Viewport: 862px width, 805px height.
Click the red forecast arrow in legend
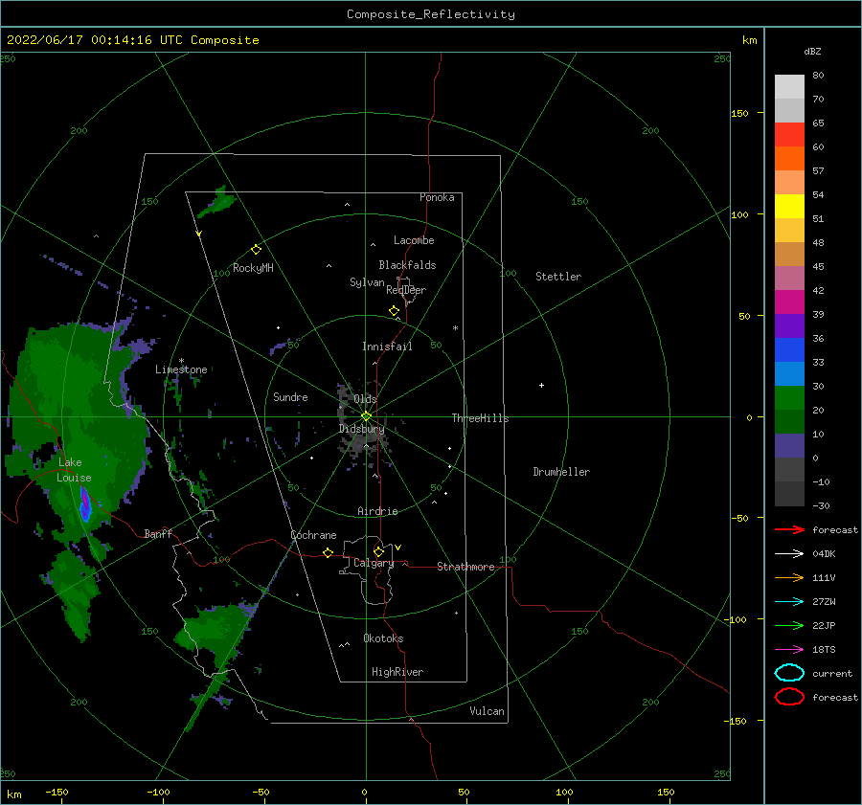pyautogui.click(x=789, y=529)
